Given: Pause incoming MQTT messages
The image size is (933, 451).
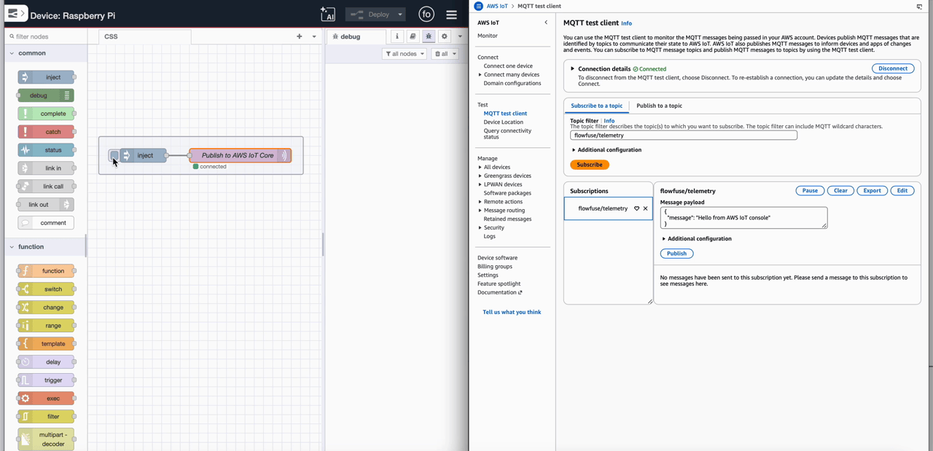Looking at the screenshot, I should pos(809,190).
